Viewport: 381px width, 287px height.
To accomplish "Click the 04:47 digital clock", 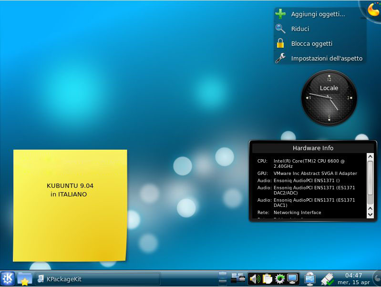I will pyautogui.click(x=353, y=276).
